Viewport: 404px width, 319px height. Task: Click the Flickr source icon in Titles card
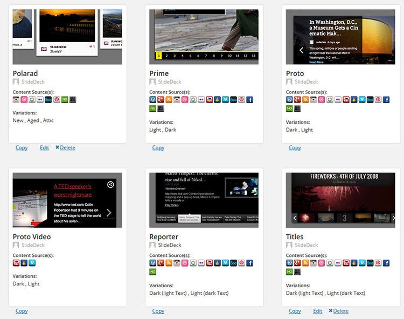tap(338, 263)
